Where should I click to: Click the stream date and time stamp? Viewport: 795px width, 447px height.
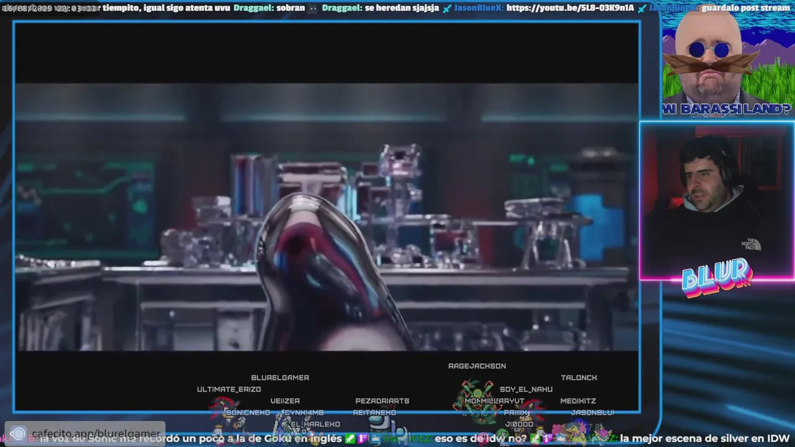click(48, 8)
